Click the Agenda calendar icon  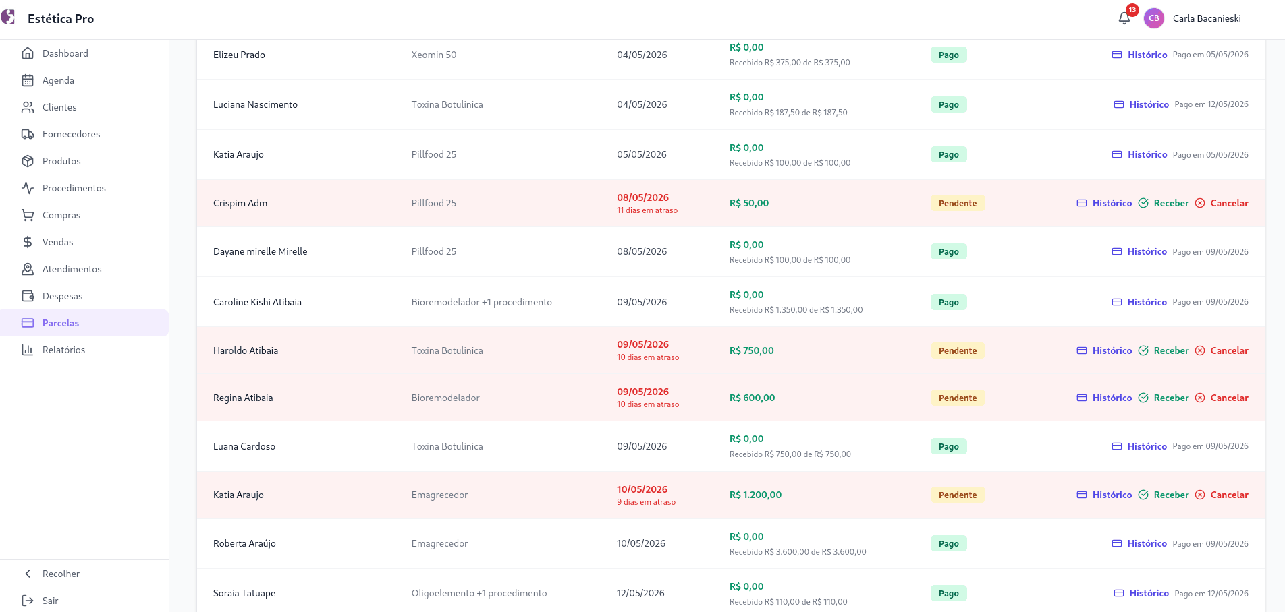[28, 80]
